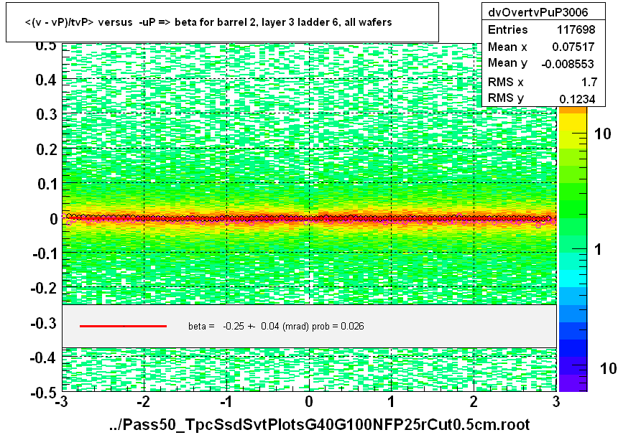Click x-axis label 1
618x435 pixels.
point(391,402)
